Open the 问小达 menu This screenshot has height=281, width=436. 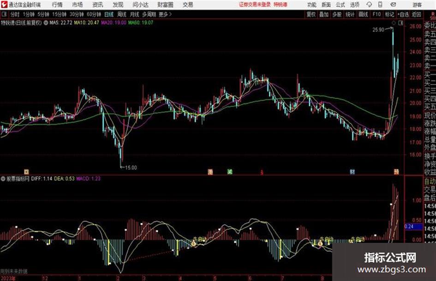point(140,5)
